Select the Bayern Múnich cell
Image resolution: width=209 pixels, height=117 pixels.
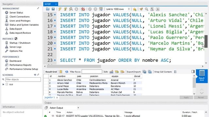118,83
